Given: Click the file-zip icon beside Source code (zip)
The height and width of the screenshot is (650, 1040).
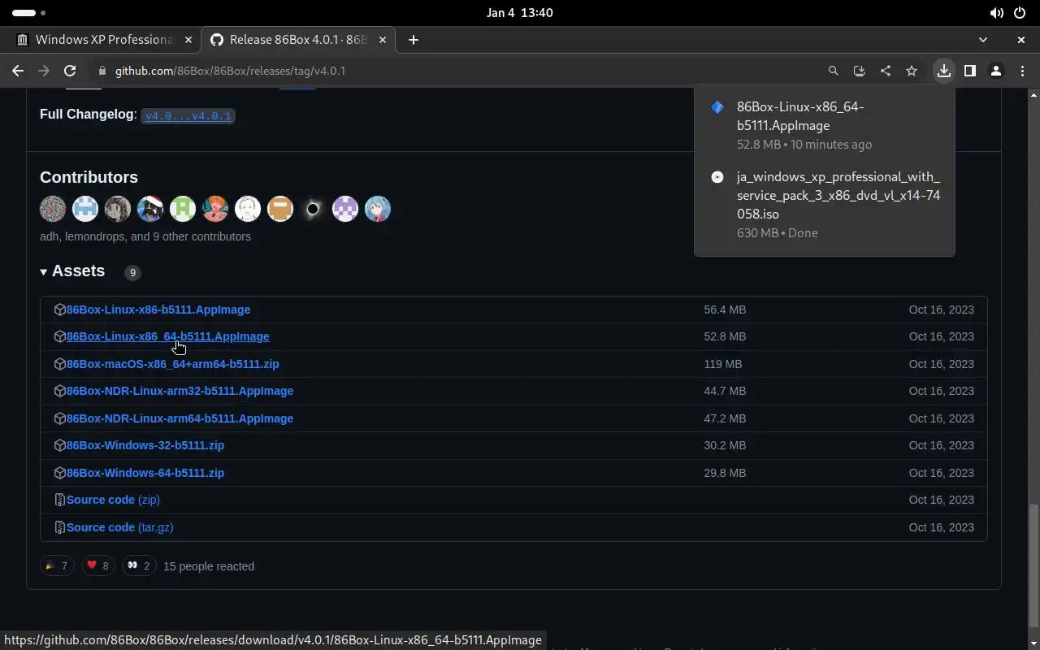Looking at the screenshot, I should [59, 500].
